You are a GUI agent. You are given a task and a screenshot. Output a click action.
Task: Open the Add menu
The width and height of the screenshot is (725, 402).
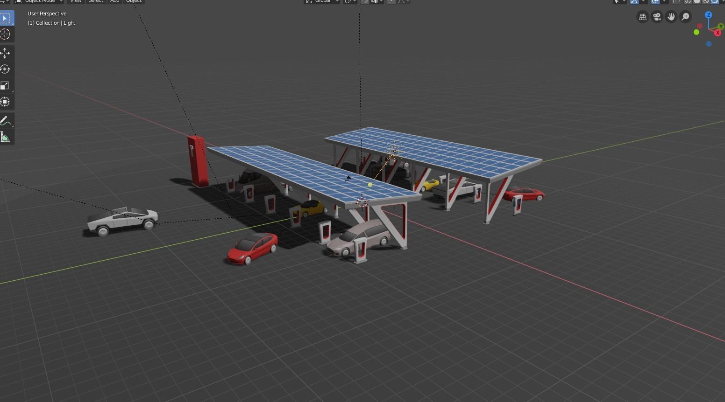point(114,1)
